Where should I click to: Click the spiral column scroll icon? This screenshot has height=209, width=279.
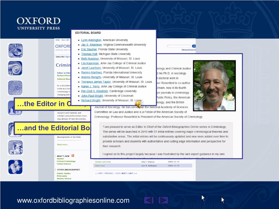click(x=15, y=68)
